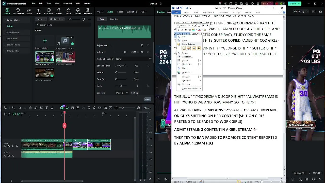Viewport: 325px width, 183px height.
Task: Open the Templates panel
Action: (88, 11)
